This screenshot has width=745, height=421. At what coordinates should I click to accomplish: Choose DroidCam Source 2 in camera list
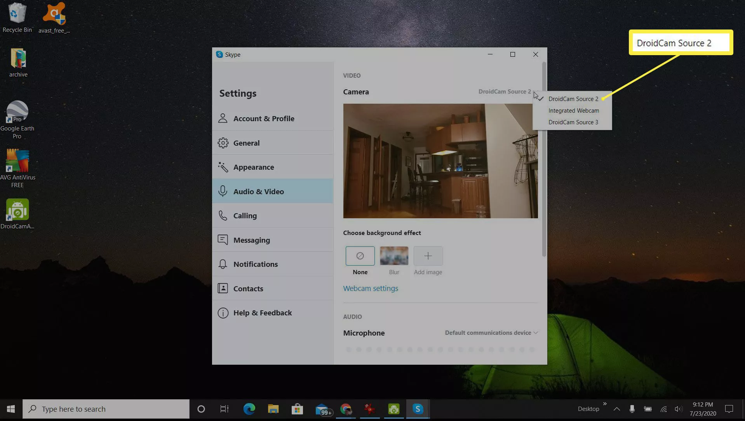[x=572, y=99]
